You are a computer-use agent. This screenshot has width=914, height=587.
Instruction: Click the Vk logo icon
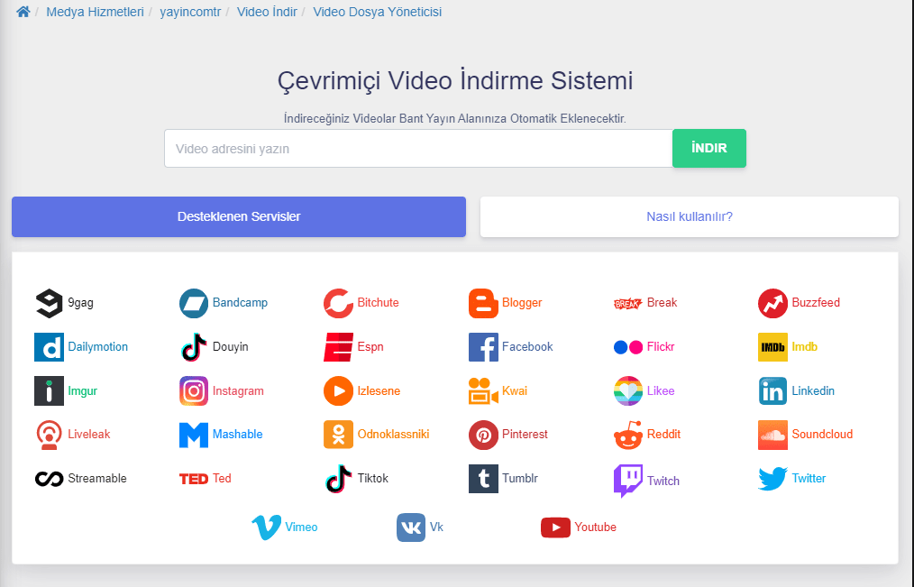(411, 527)
